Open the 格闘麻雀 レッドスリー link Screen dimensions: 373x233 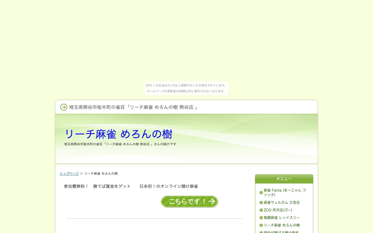tap(282, 218)
